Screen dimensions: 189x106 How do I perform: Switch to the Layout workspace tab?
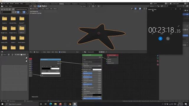27,4
